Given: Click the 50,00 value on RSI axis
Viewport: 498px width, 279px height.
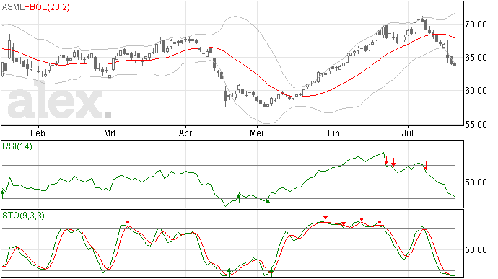Looking at the screenshot, I should click(476, 182).
